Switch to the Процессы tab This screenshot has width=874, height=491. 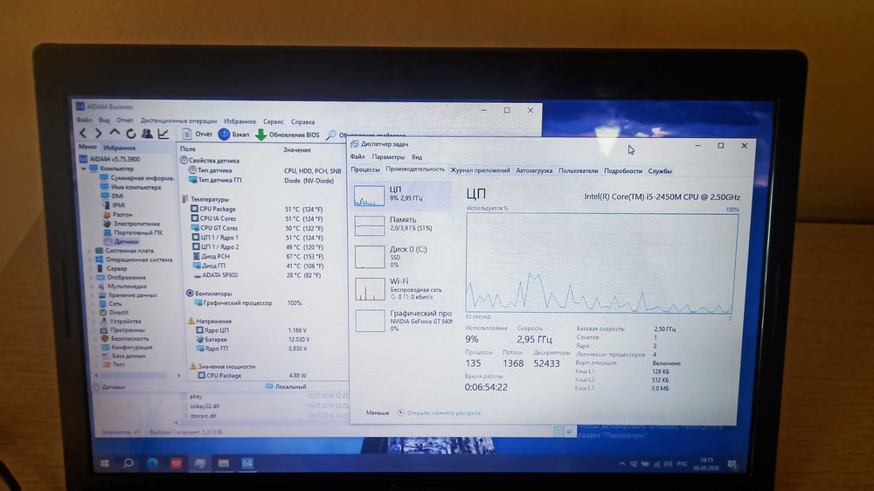(365, 169)
